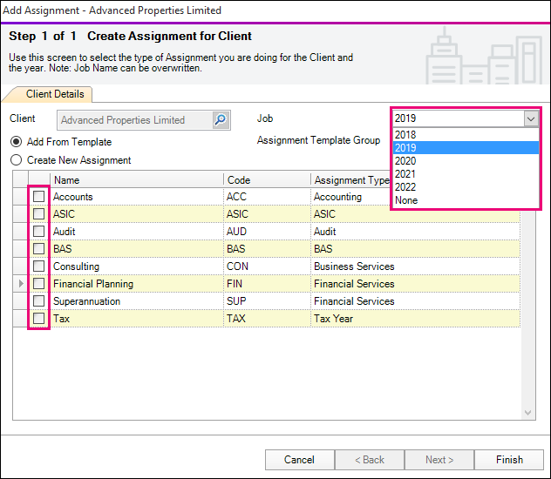Check the Superannuation template checkbox
The width and height of the screenshot is (551, 479).
(x=38, y=301)
